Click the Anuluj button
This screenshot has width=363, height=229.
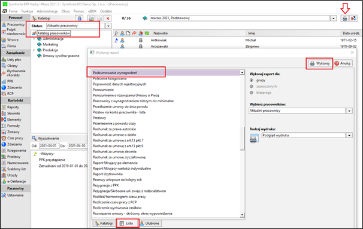coord(343,63)
